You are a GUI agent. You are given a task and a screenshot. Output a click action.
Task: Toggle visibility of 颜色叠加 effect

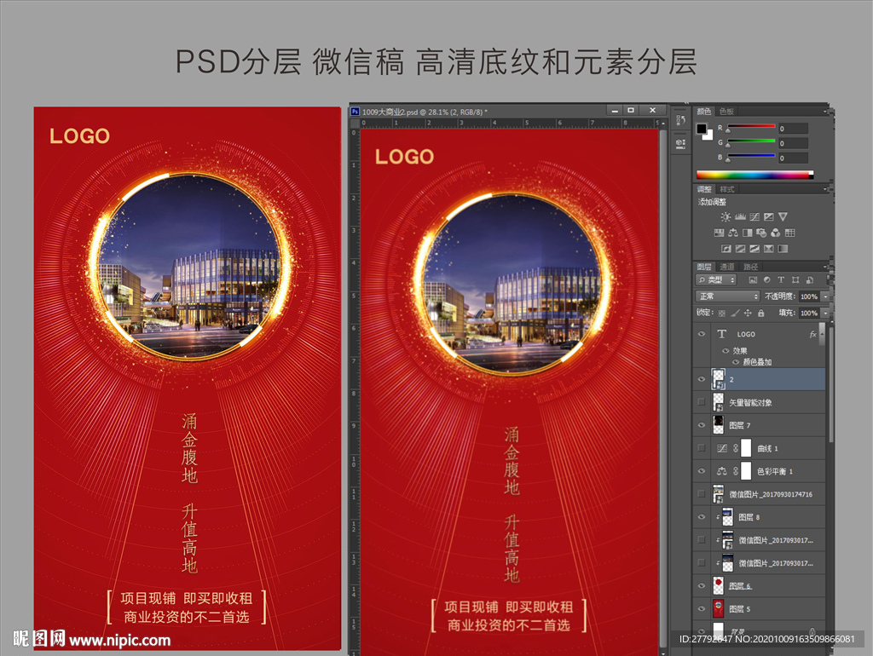[x=736, y=362]
